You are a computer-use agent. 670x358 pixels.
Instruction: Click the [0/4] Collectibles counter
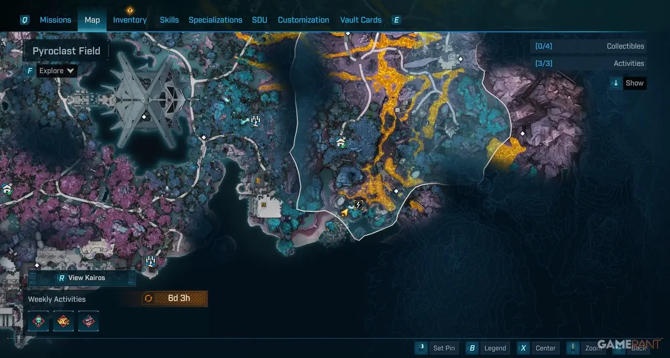tap(588, 46)
